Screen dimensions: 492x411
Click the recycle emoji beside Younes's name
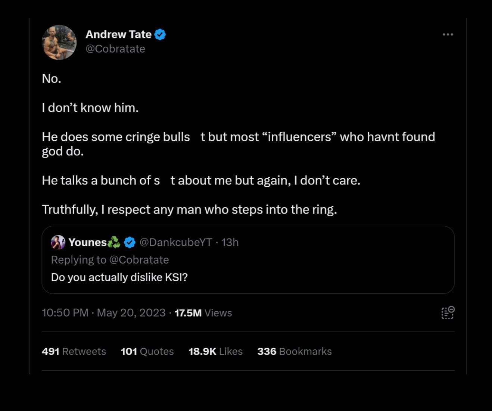pos(113,242)
